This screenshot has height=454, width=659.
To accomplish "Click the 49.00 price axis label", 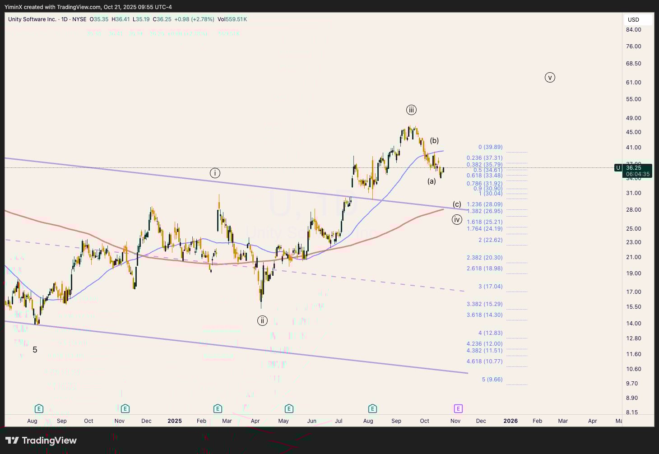I will [x=634, y=118].
